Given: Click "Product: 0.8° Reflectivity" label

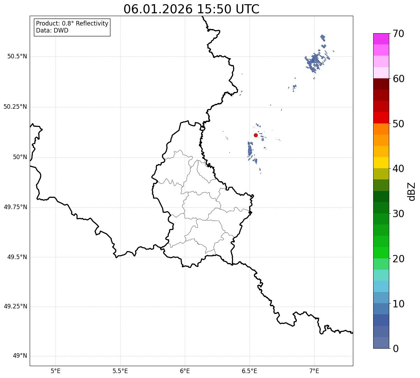Looking at the screenshot, I should click(72, 23).
